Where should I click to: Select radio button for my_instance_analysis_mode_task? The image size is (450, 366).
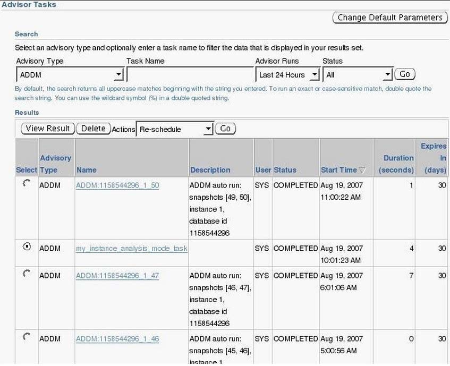tap(27, 246)
